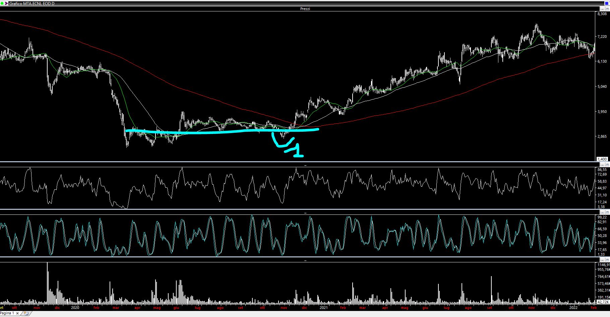Click the 44,97 oscillator scale value
Screen dimensions: 610x317
(x=602, y=188)
